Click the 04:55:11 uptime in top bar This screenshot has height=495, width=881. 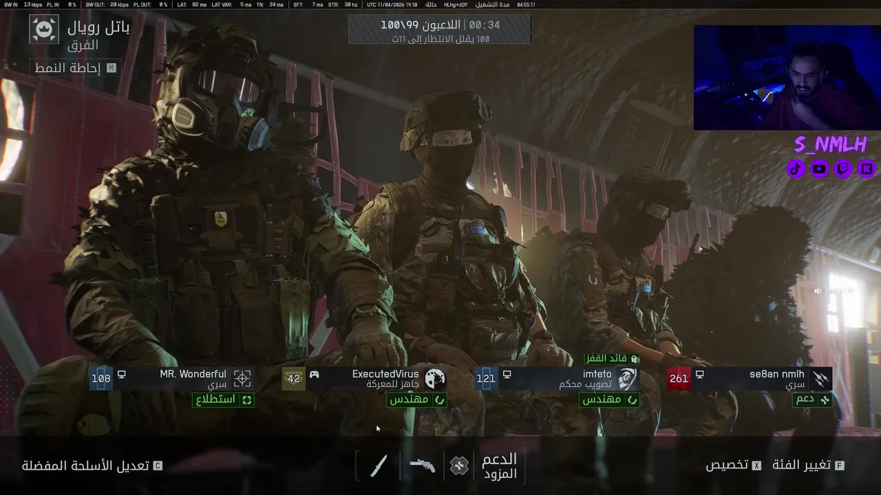click(x=526, y=5)
